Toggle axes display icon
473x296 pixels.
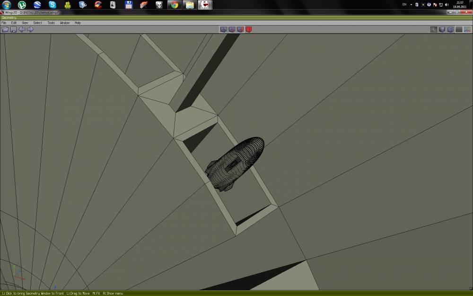[x=467, y=29]
